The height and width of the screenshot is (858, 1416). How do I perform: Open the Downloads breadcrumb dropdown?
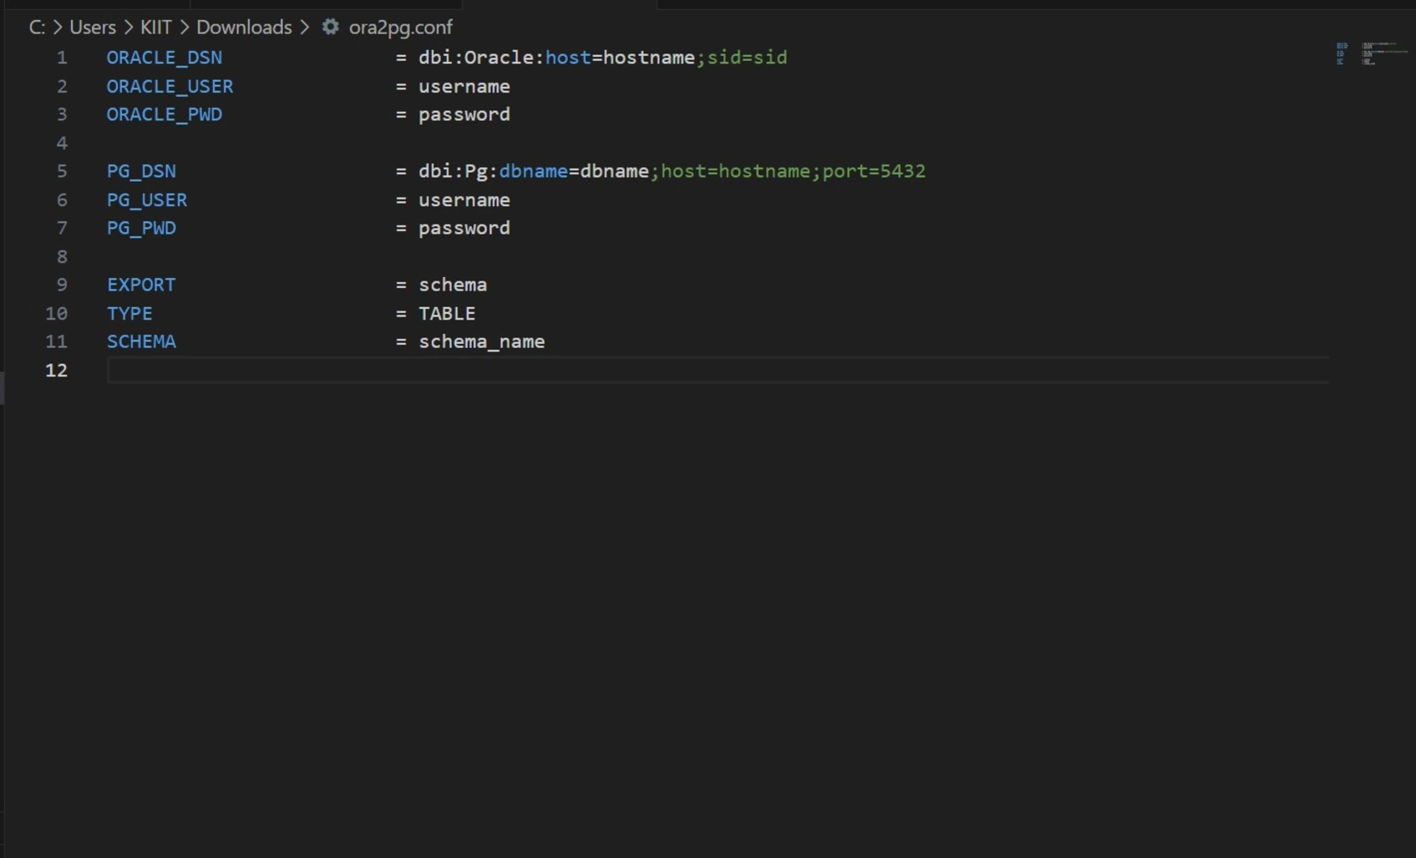244,27
